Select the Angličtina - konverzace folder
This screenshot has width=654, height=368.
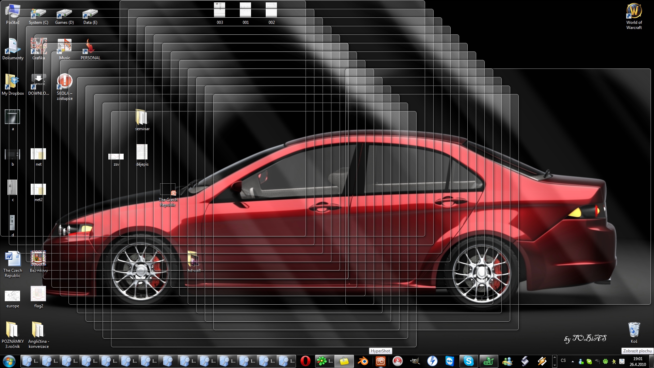point(38,335)
